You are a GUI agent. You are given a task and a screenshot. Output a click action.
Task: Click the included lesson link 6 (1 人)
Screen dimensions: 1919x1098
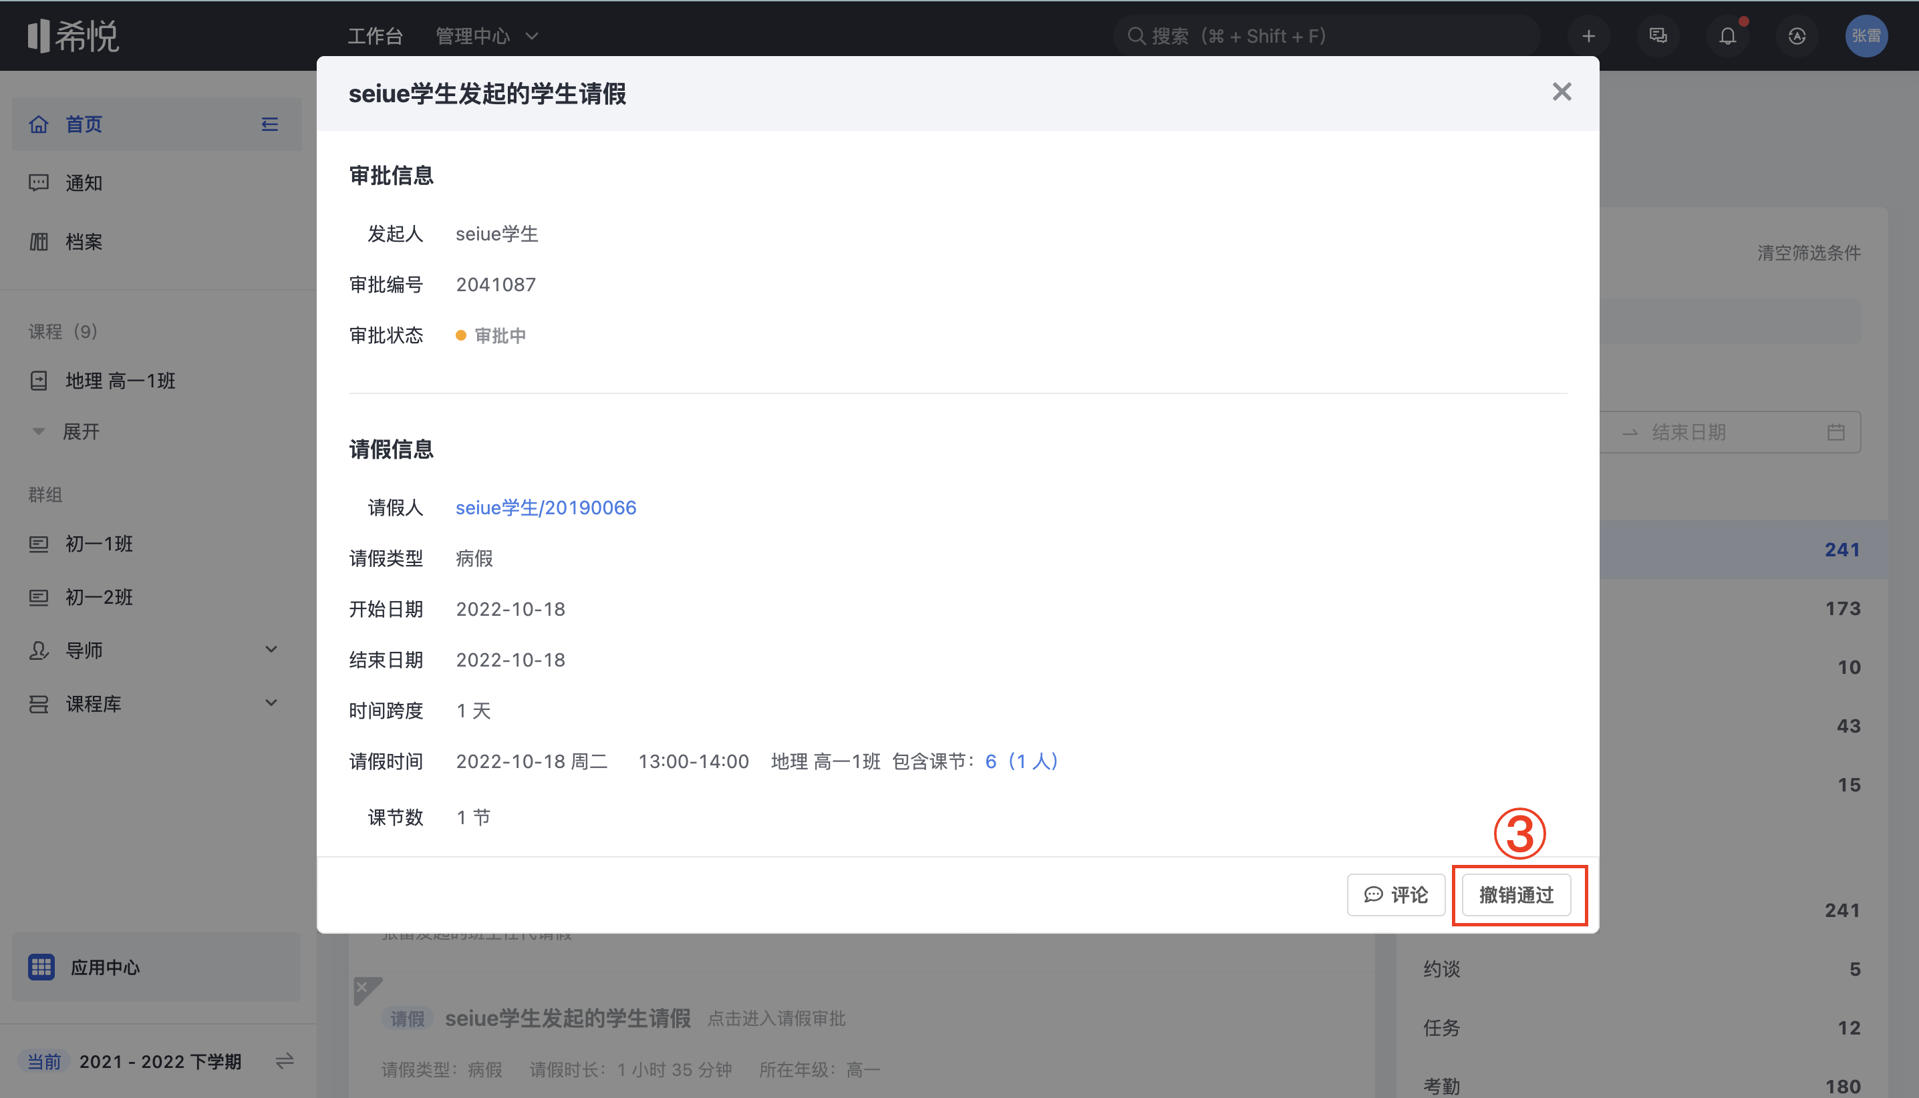click(1022, 761)
